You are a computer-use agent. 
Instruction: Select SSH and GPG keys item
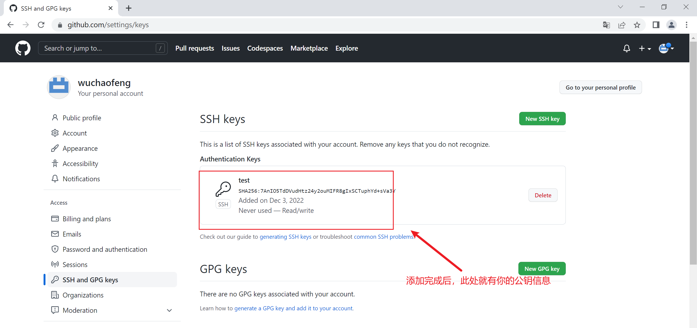[x=112, y=280]
